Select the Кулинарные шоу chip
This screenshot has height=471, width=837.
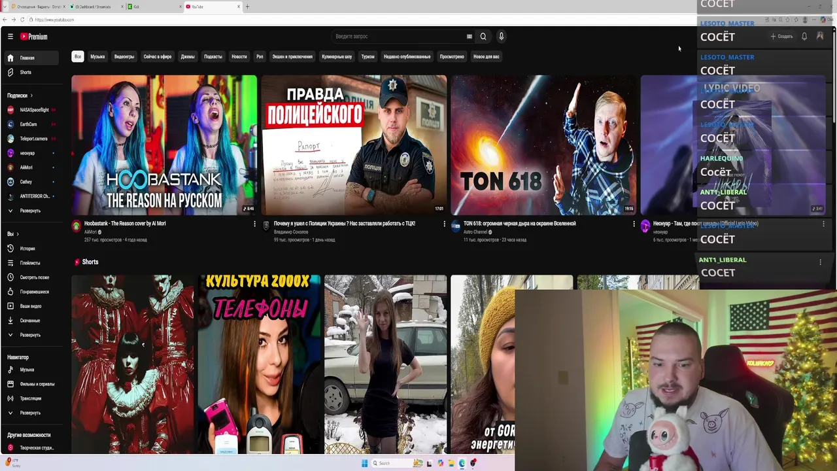[337, 57]
